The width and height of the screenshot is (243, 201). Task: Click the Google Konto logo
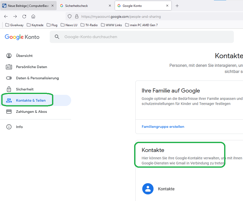click(22, 37)
